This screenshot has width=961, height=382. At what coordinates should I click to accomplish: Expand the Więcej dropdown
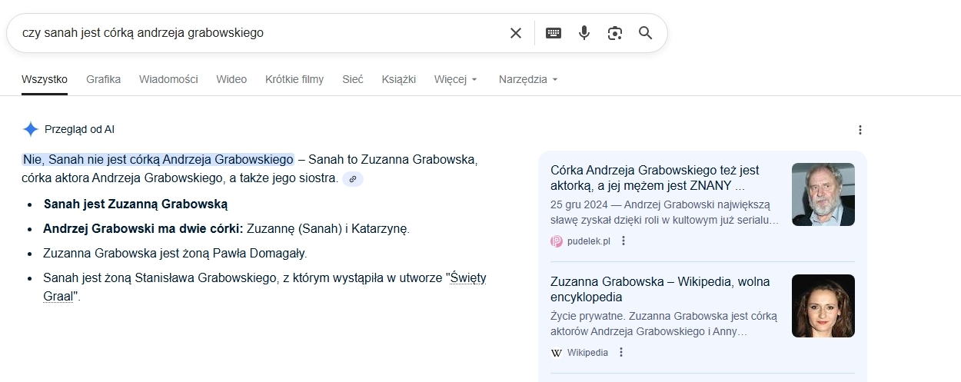(x=455, y=79)
